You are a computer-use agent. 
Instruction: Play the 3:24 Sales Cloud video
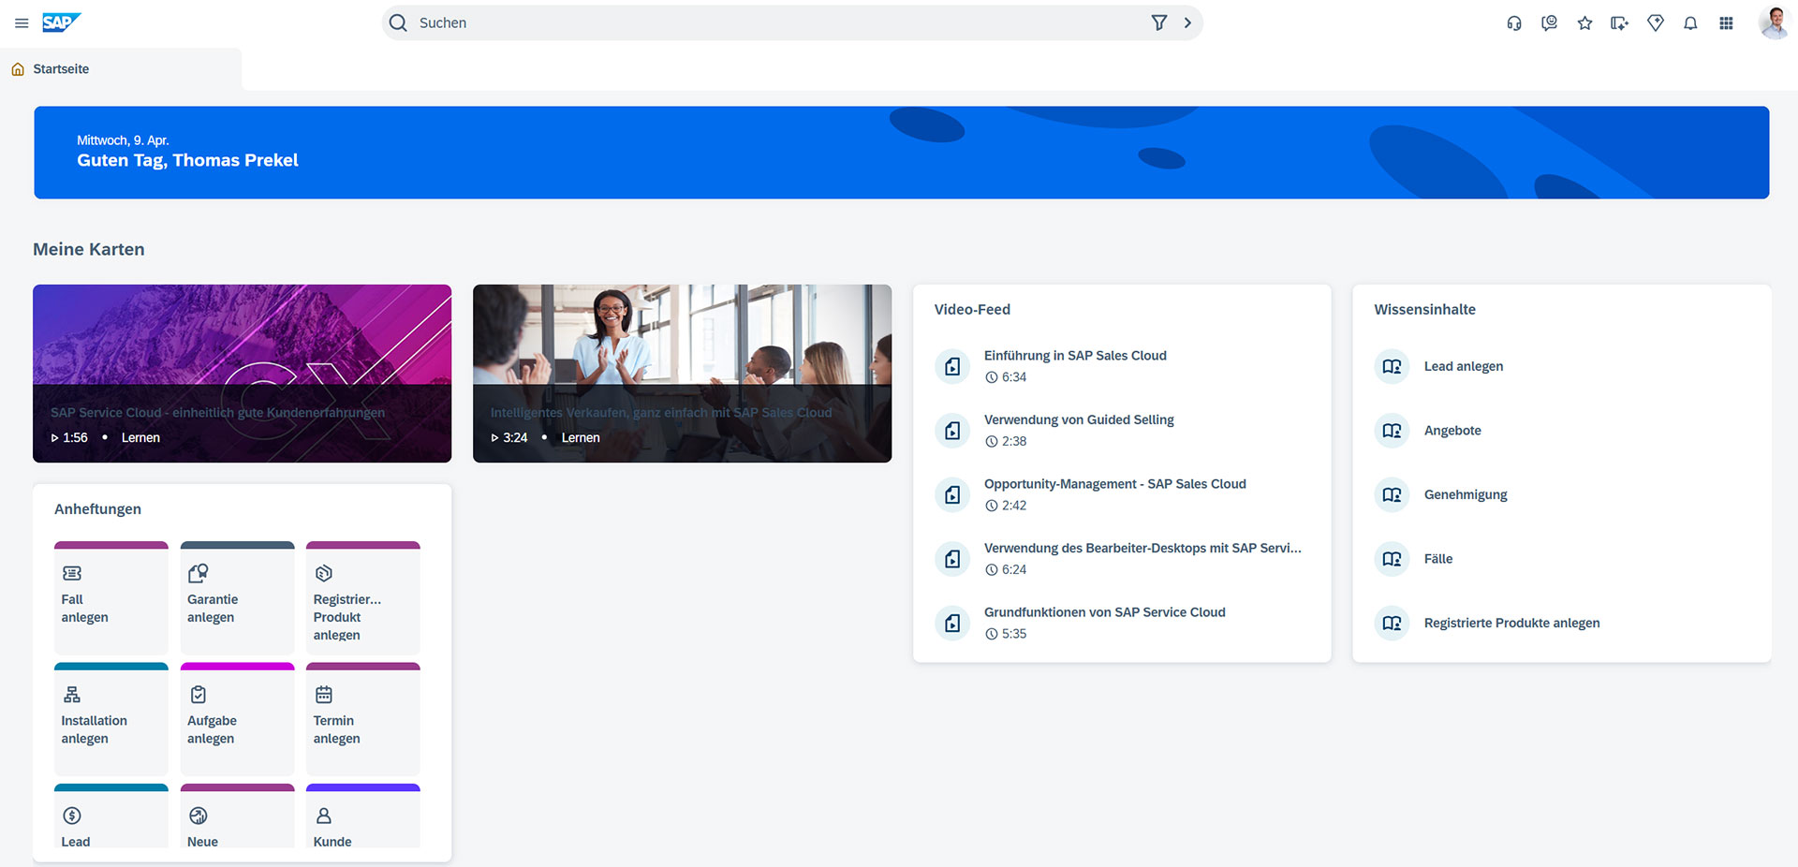[508, 437]
